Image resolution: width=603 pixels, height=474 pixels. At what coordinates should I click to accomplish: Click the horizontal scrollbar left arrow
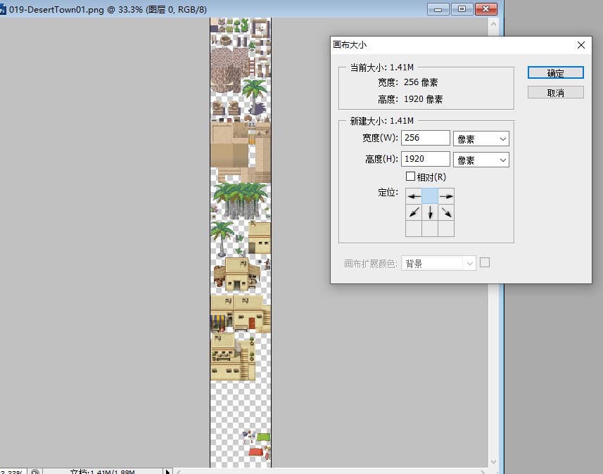click(179, 472)
